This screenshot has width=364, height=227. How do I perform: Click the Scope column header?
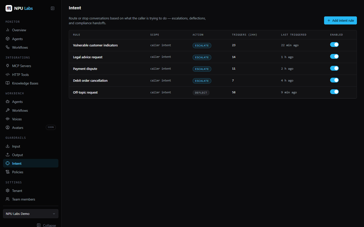(155, 35)
